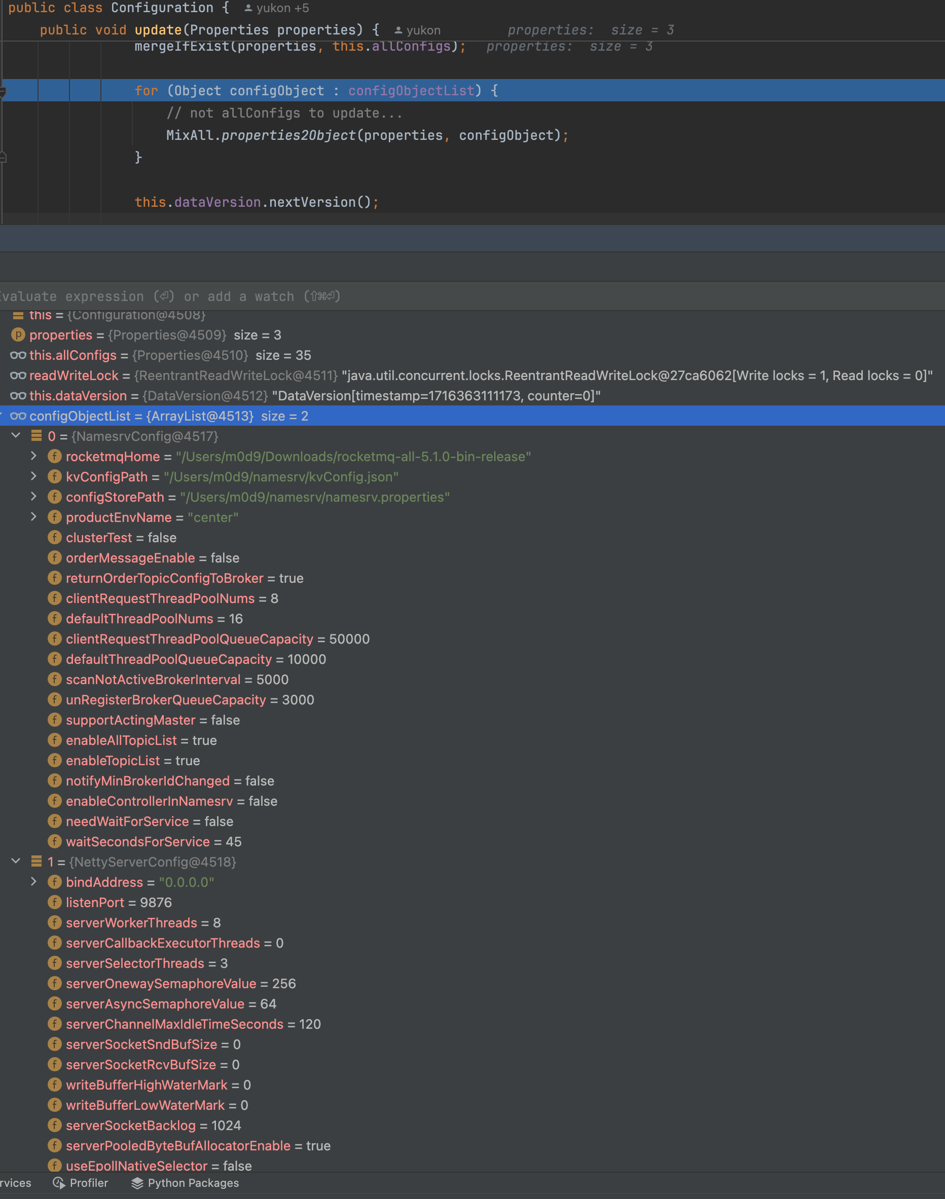Viewport: 945px width, 1199px height.
Task: Select the enableAllTopicList = true row
Action: 472,740
